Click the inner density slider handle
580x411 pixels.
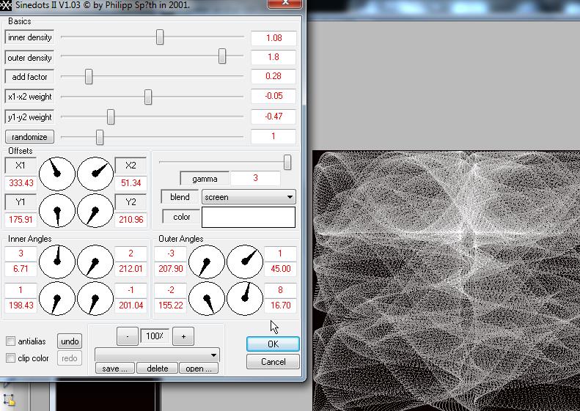[160, 37]
